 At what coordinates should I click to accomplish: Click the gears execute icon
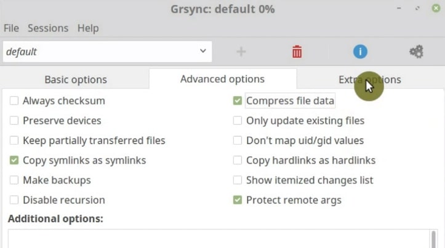[x=416, y=52]
